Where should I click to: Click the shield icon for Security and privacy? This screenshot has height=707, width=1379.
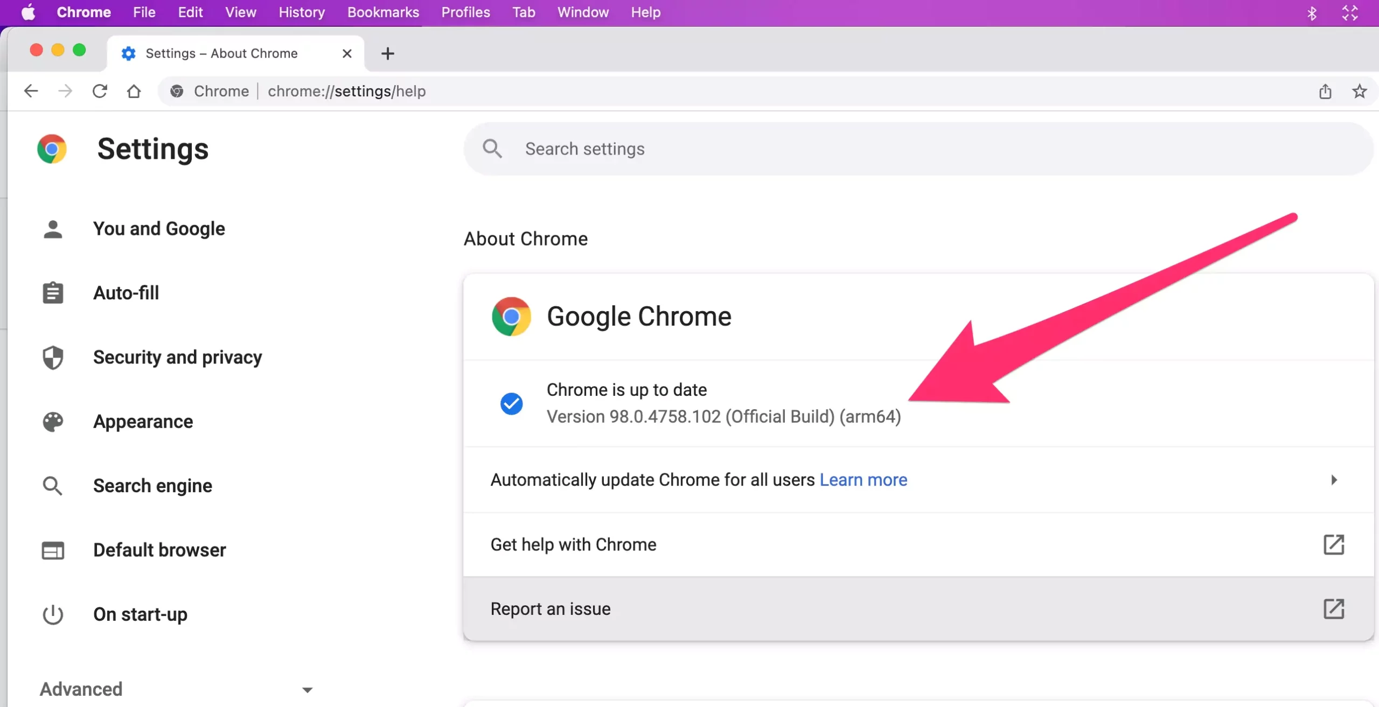point(53,358)
